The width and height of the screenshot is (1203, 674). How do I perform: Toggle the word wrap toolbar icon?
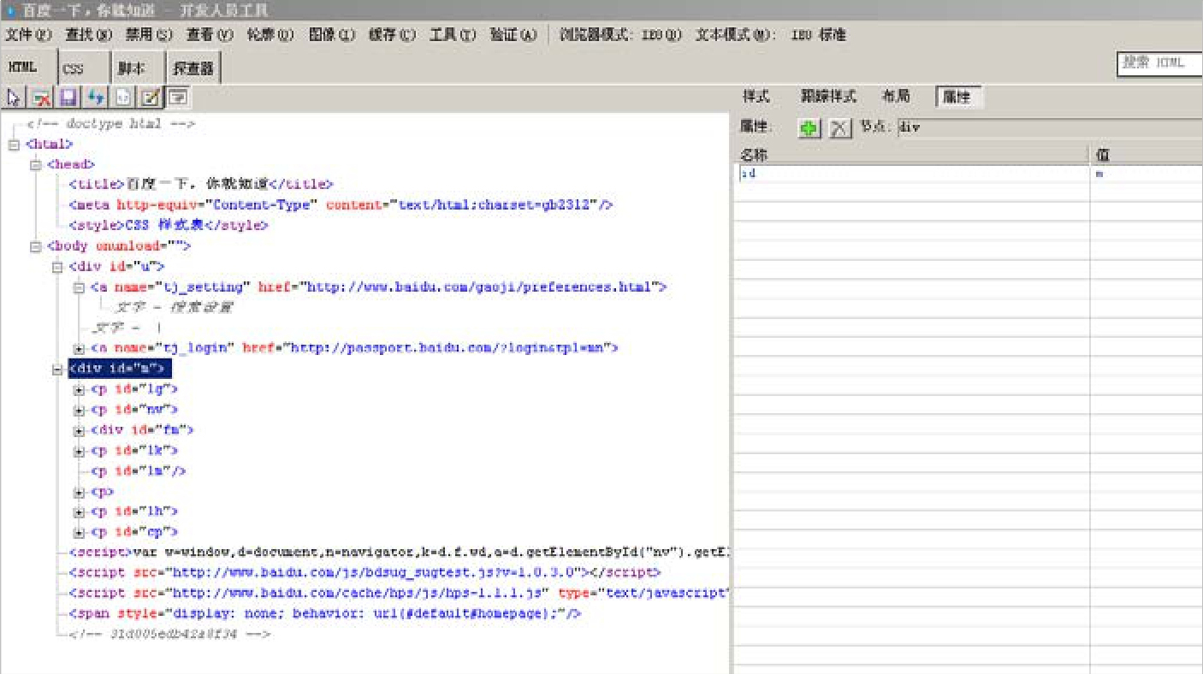pos(177,98)
